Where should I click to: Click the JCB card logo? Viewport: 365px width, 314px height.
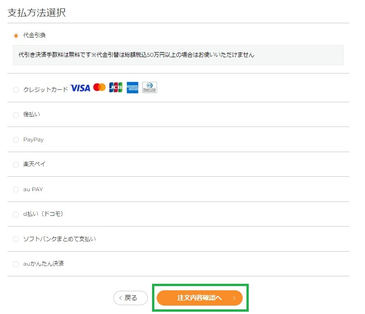point(116,87)
